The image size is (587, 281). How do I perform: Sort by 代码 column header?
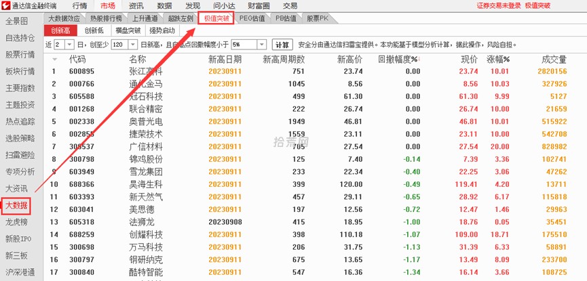click(x=77, y=60)
